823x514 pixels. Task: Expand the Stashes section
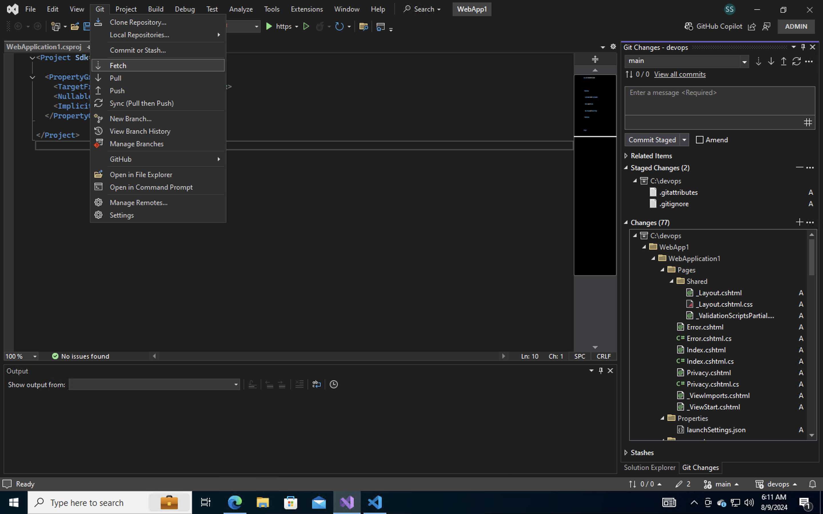(x=626, y=453)
